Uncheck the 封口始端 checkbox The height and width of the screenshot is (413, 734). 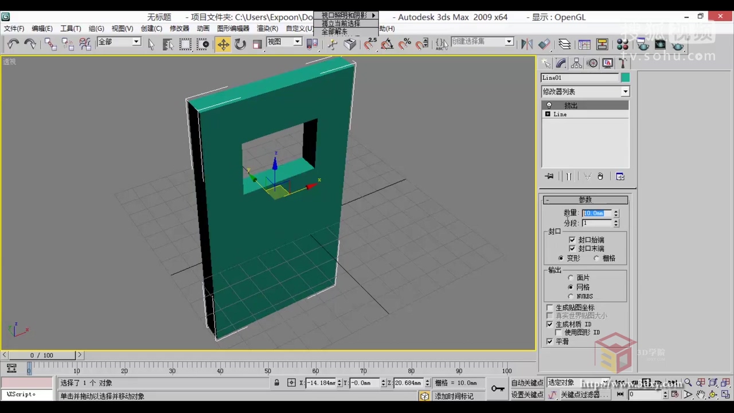572,240
